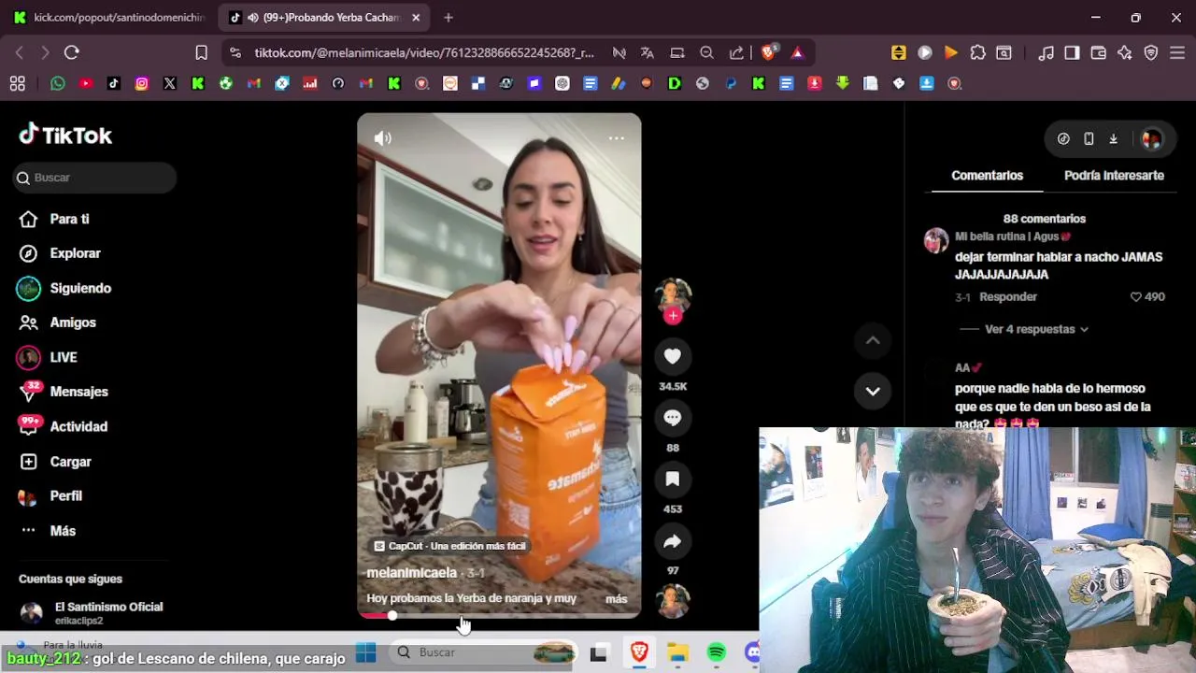The width and height of the screenshot is (1196, 673).
Task: Switch to the 'Podría interesarte' tab
Action: [x=1114, y=176]
